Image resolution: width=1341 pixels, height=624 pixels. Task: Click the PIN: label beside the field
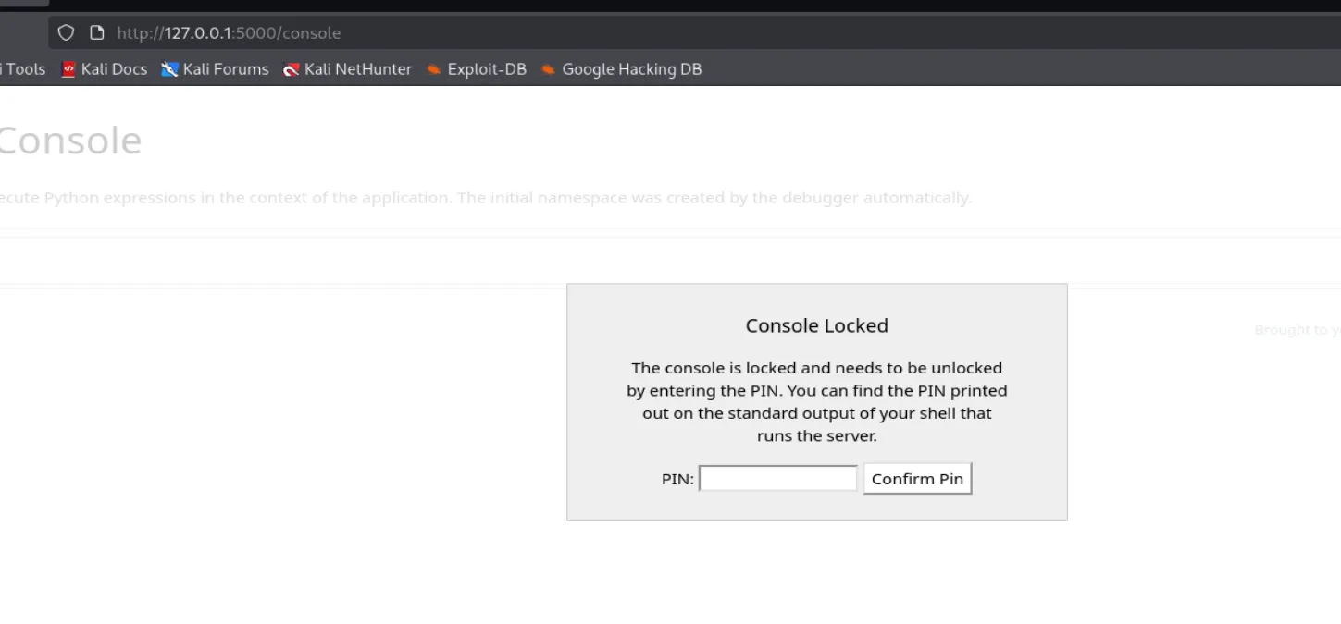tap(677, 479)
